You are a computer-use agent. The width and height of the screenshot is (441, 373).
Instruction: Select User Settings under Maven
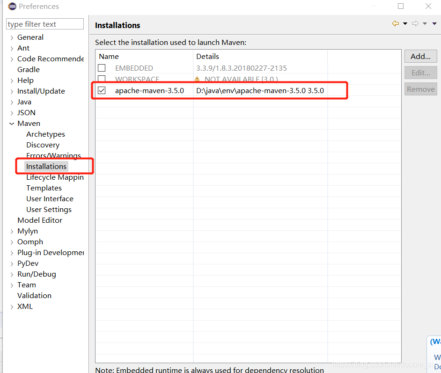(x=49, y=209)
